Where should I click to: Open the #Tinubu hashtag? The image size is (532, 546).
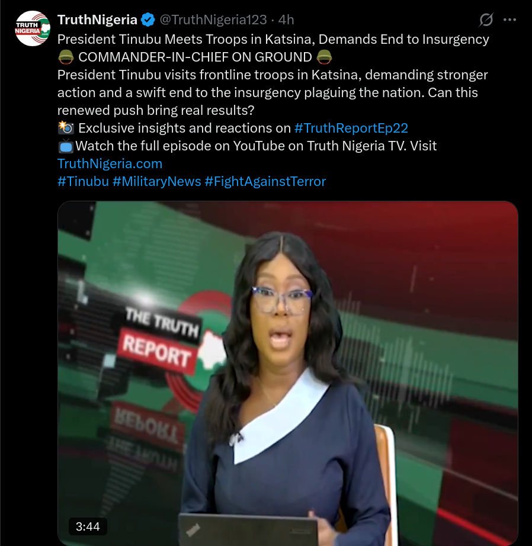[83, 181]
